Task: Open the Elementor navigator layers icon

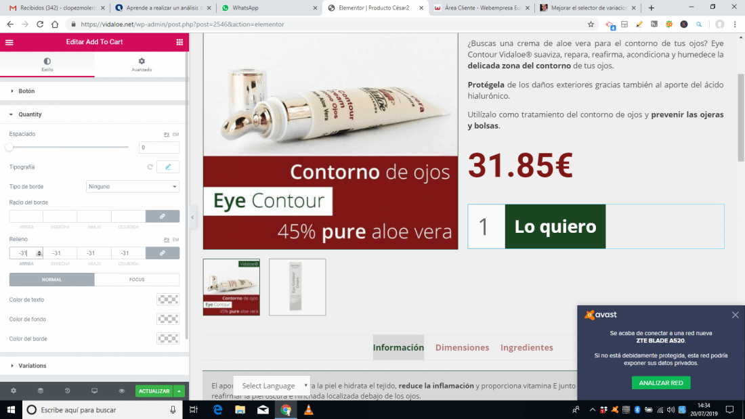Action: coord(41,391)
